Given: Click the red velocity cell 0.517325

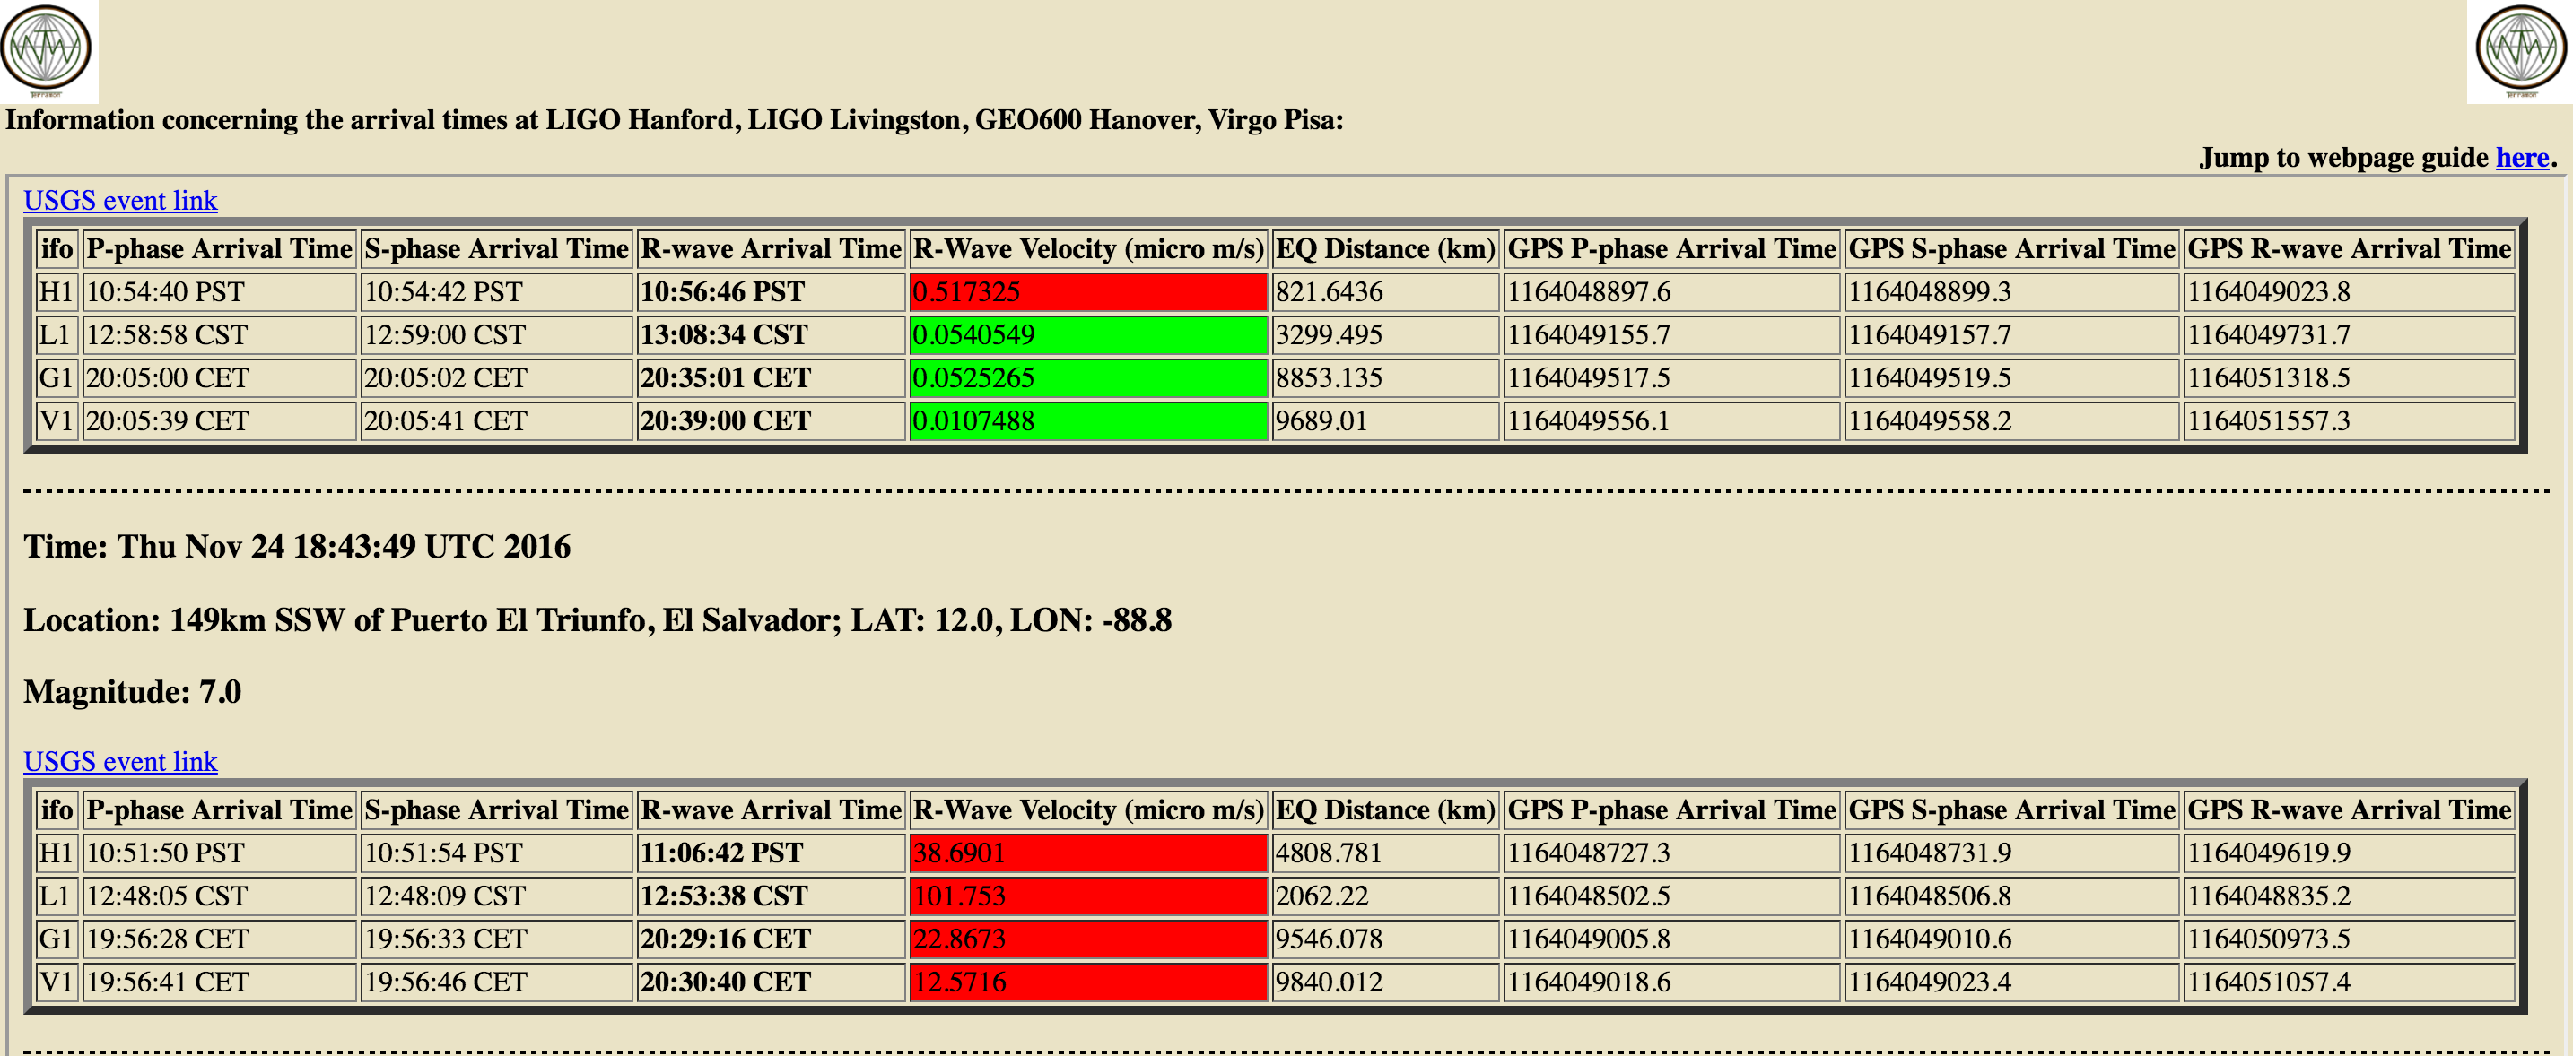Looking at the screenshot, I should (x=1087, y=291).
